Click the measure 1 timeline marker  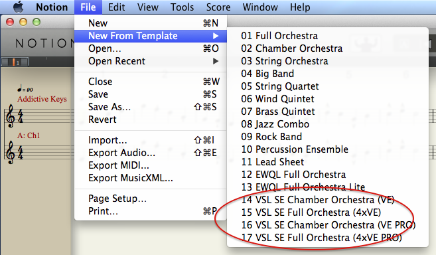(x=15, y=62)
